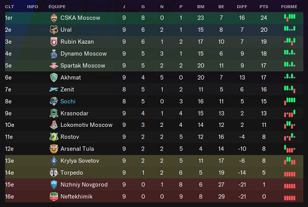Click the CSKA Moscow club crest
The width and height of the screenshot is (308, 207).
[53, 18]
